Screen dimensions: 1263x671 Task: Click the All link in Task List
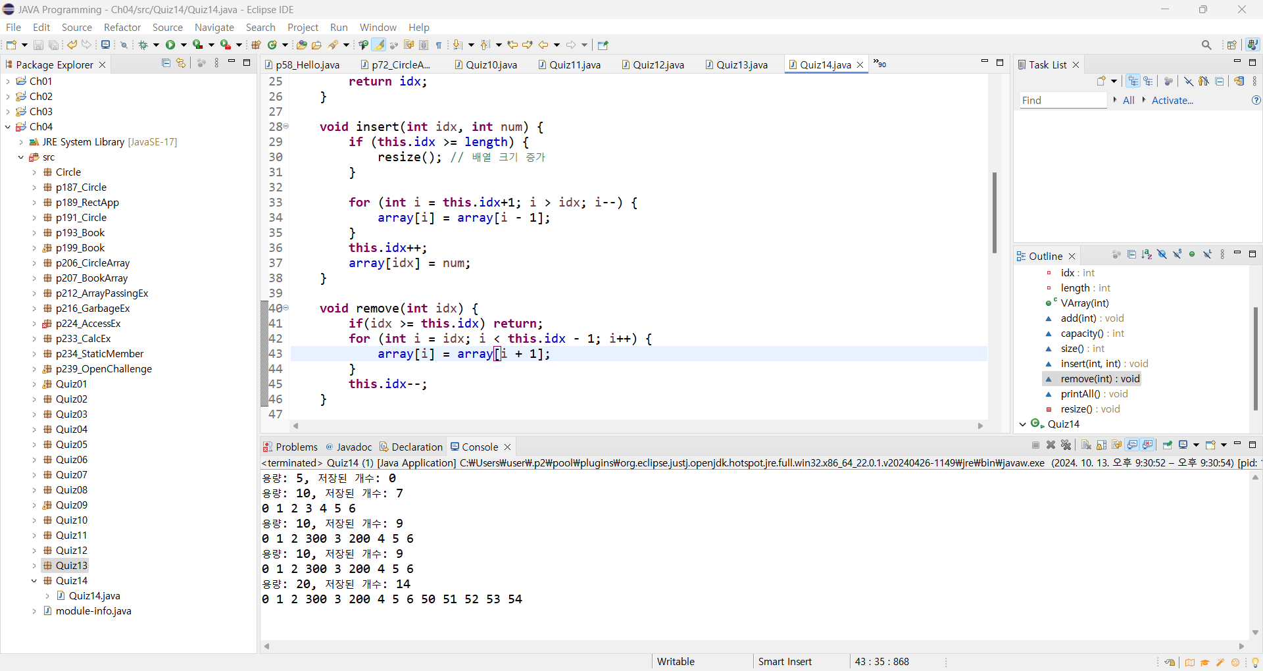pyautogui.click(x=1128, y=100)
